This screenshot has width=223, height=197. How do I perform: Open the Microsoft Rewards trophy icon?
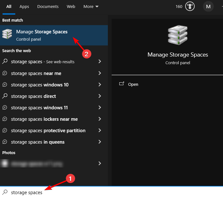coord(190,6)
